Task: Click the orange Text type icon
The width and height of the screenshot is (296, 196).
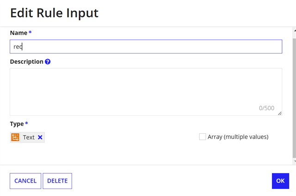Action: [x=15, y=137]
